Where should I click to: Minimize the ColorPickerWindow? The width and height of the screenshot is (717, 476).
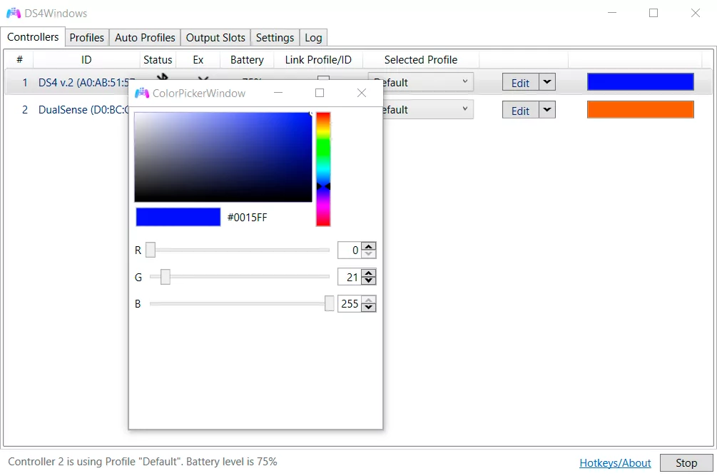(x=278, y=93)
